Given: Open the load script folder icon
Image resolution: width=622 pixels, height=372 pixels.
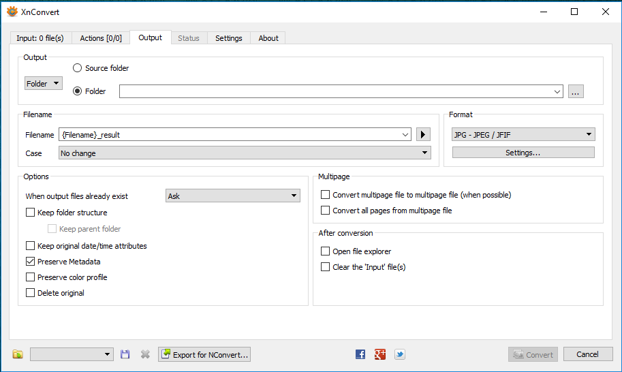Looking at the screenshot, I should click(x=18, y=354).
